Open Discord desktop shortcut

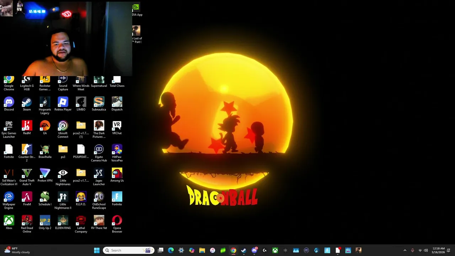coord(9,104)
